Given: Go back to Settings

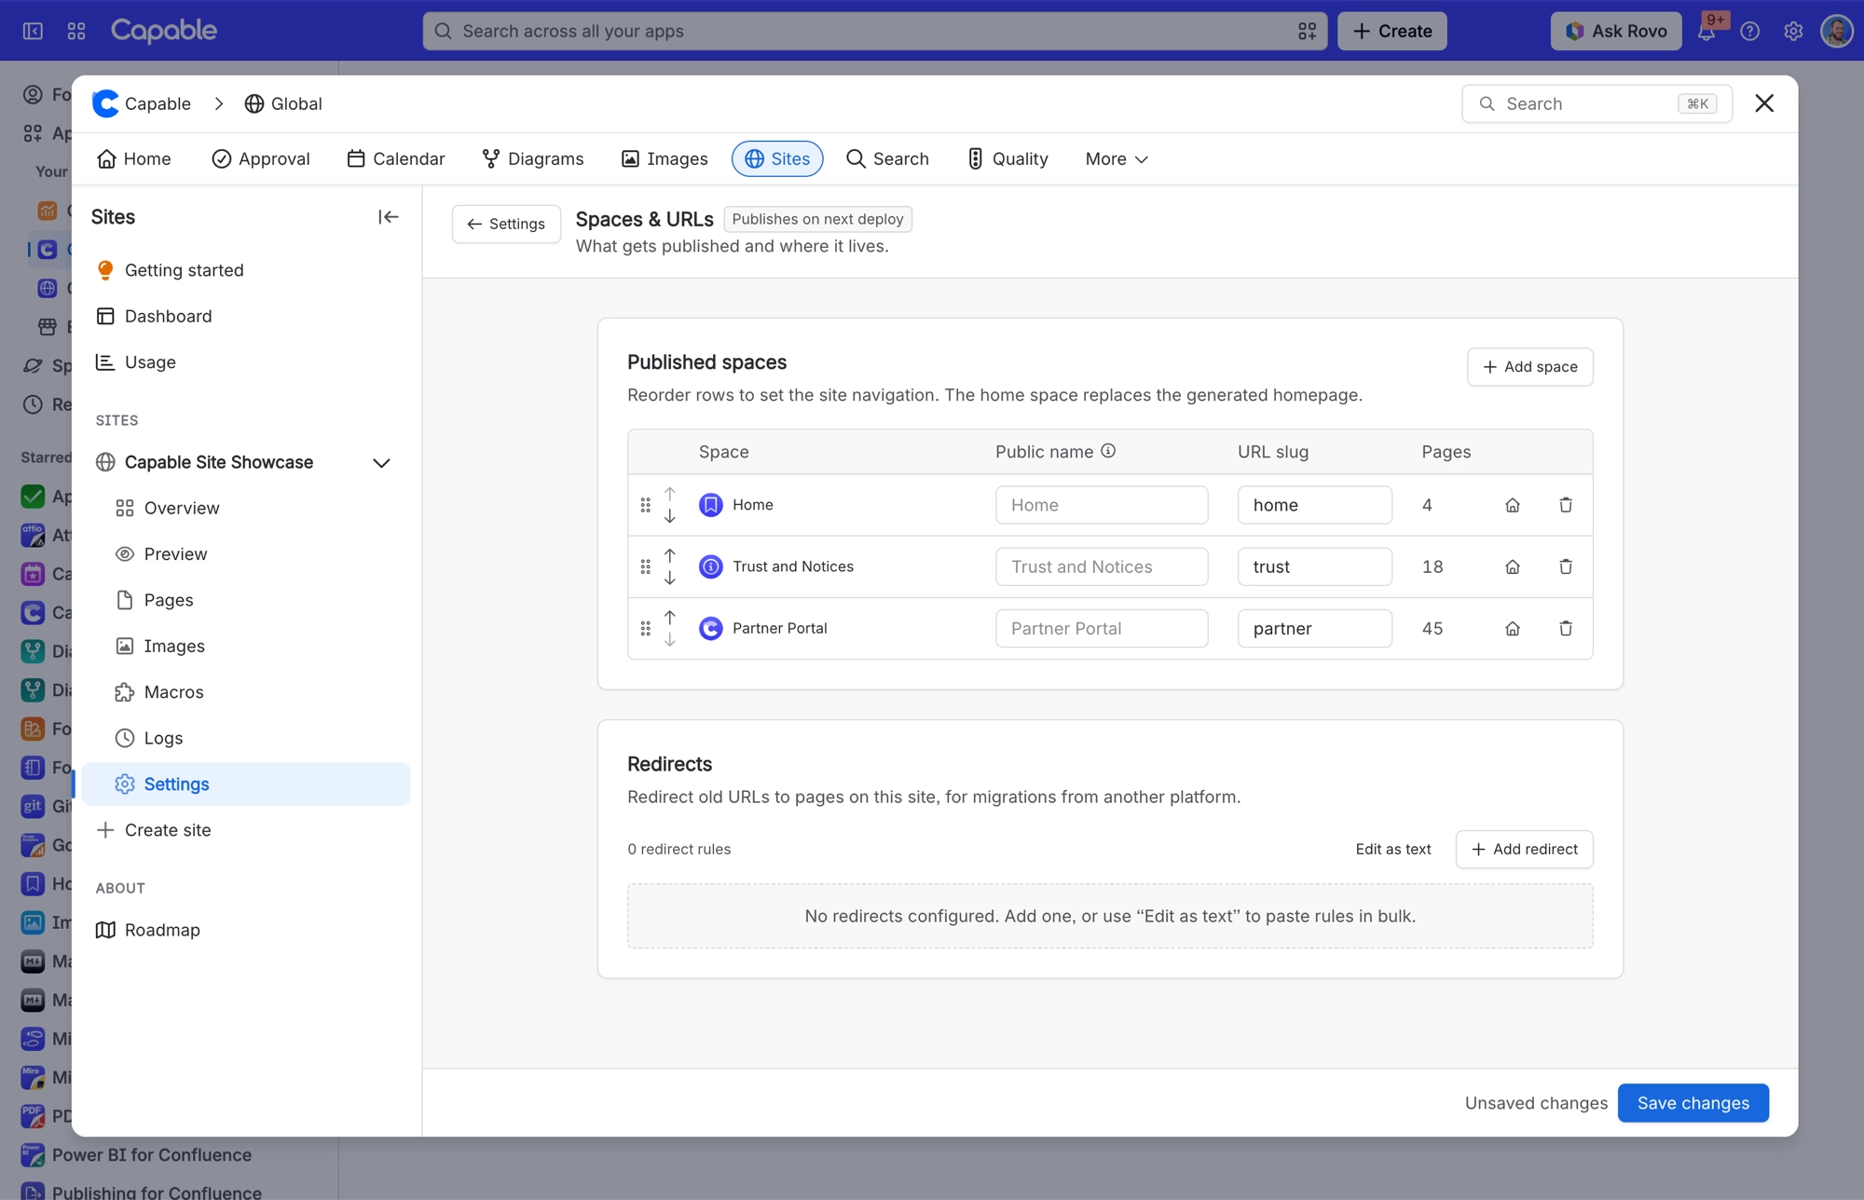Looking at the screenshot, I should point(506,225).
